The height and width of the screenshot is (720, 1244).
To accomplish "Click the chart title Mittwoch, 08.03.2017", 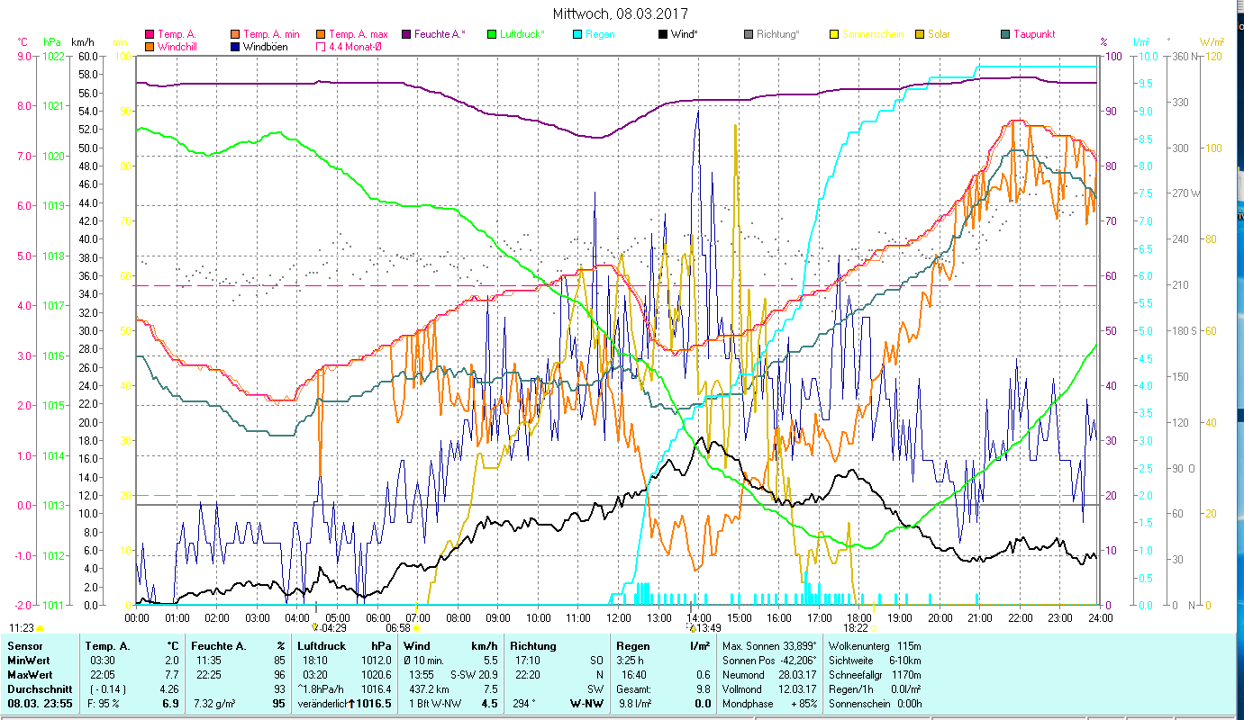I will click(621, 13).
